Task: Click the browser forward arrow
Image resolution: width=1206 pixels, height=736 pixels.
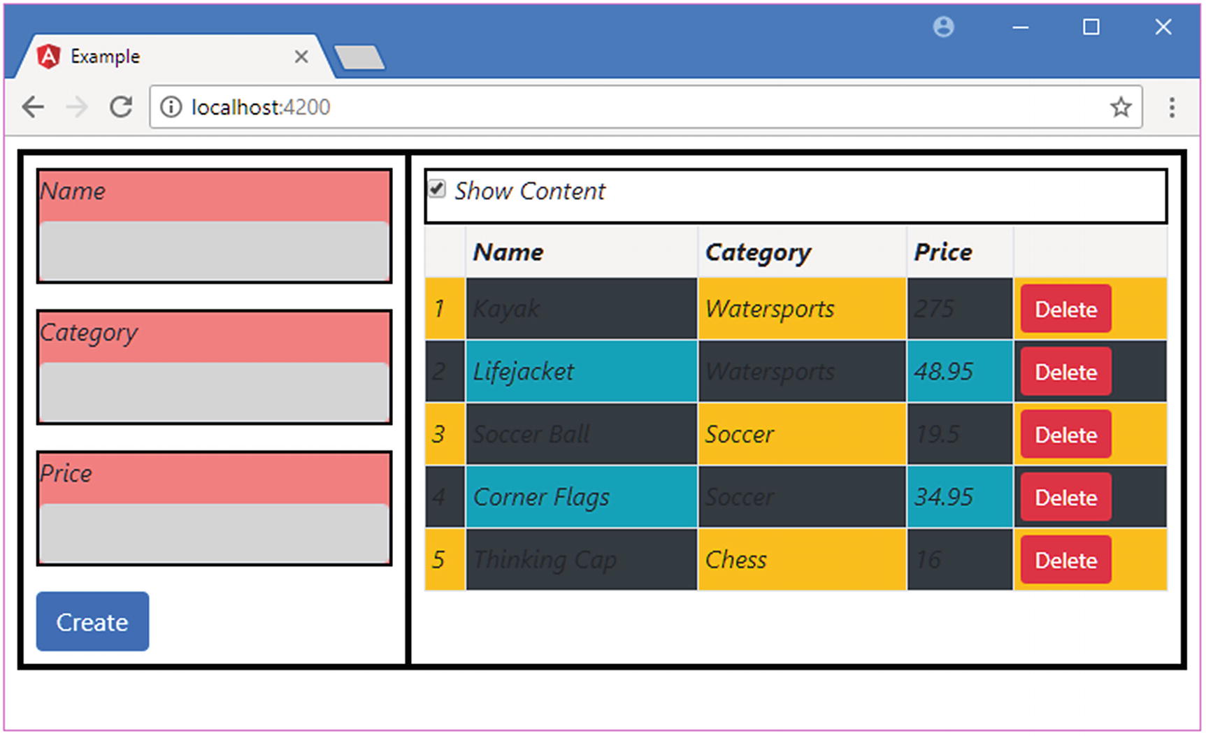Action: pos(77,107)
